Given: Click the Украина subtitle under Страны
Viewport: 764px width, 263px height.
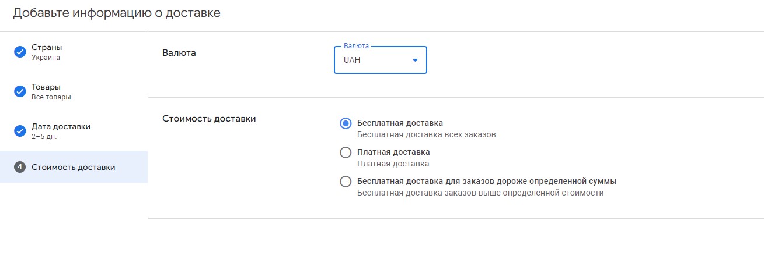Looking at the screenshot, I should tap(46, 58).
